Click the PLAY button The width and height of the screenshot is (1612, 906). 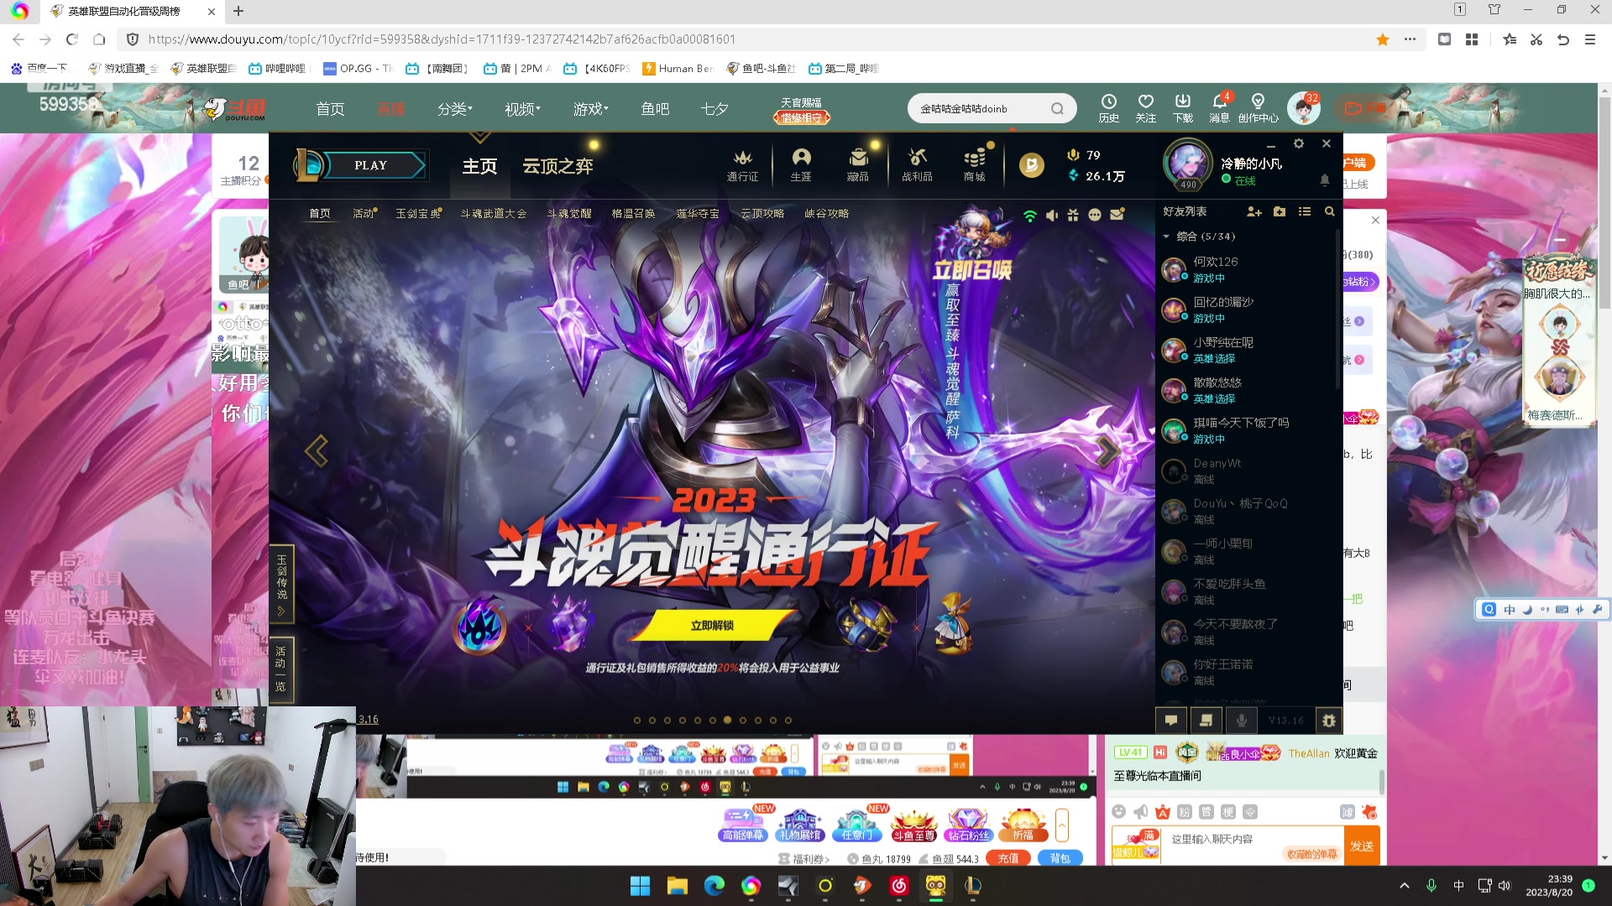click(x=370, y=165)
